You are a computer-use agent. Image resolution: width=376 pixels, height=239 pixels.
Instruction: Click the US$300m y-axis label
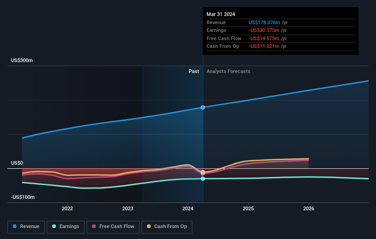[x=22, y=60]
